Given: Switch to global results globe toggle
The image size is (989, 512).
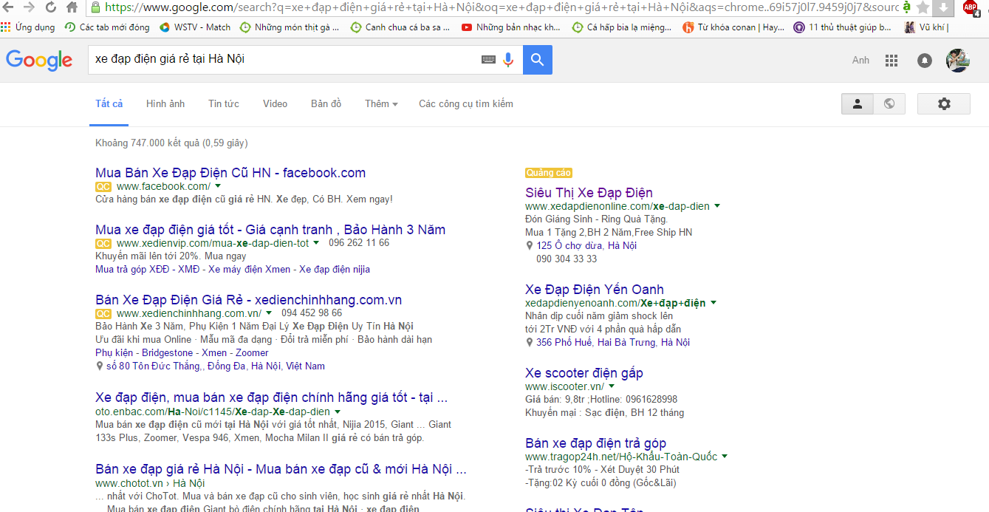Looking at the screenshot, I should (889, 104).
